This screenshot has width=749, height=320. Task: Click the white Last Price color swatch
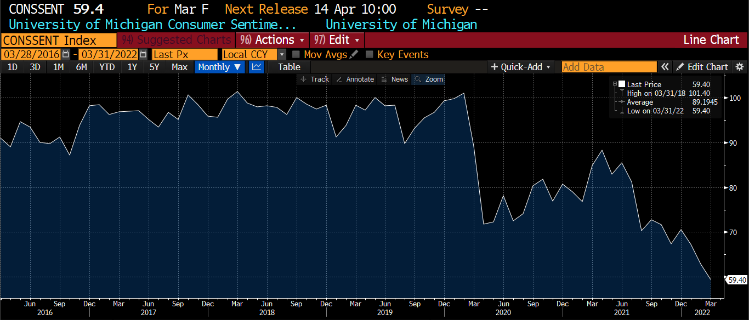click(622, 84)
